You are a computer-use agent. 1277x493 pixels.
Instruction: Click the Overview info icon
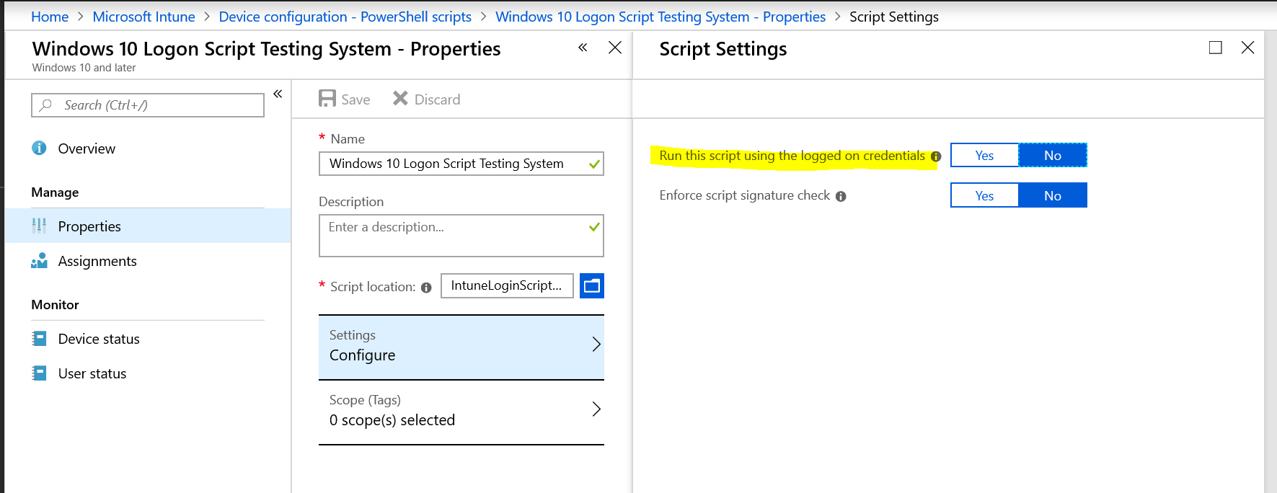pos(39,148)
